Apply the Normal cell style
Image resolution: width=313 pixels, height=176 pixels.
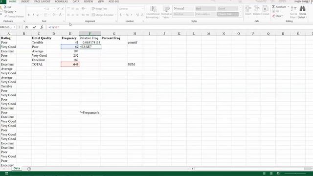pyautogui.click(x=183, y=8)
